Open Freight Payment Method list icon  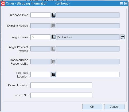point(53,49)
